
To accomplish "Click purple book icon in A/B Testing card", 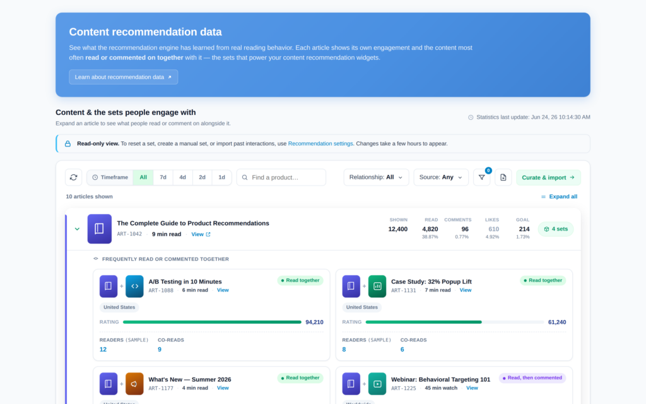I will tap(109, 286).
